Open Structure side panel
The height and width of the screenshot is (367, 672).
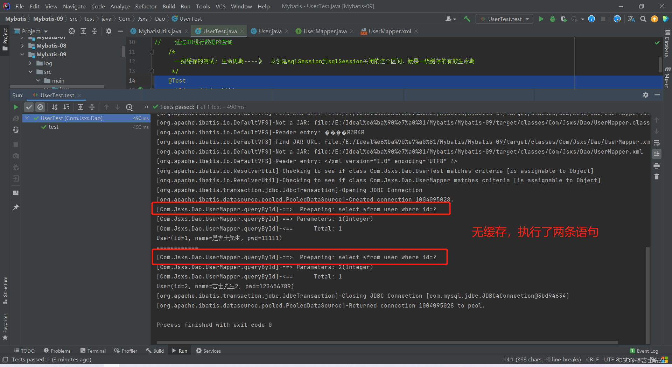[5, 290]
